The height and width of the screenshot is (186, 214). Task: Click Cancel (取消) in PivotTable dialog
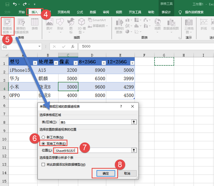pyautogui.click(x=127, y=173)
